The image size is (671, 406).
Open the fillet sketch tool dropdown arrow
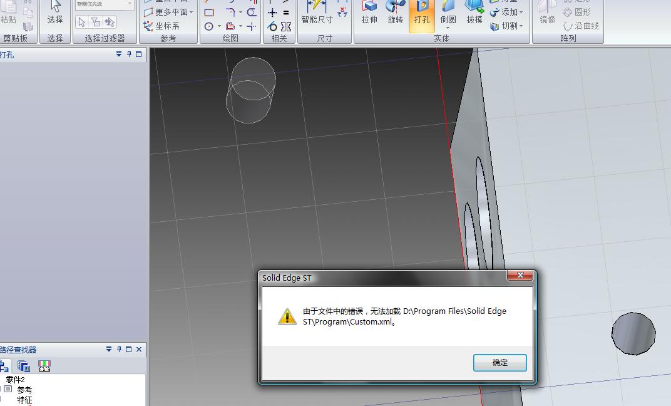click(x=240, y=13)
